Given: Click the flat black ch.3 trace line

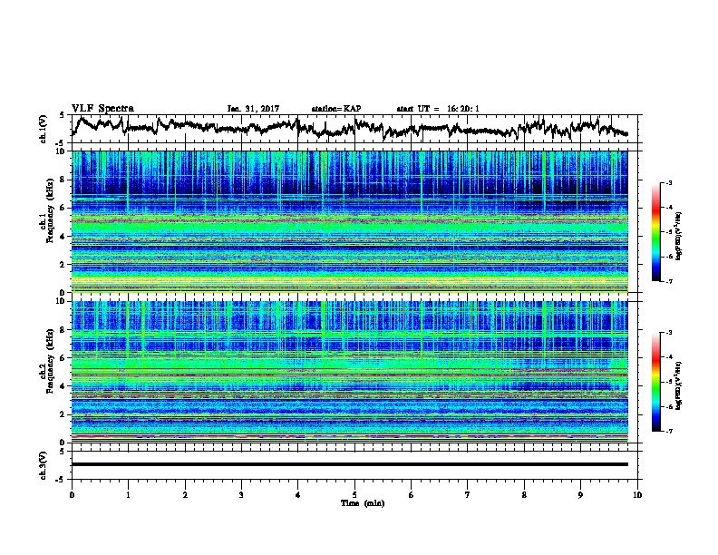Looking at the screenshot, I should pyautogui.click(x=349, y=464).
